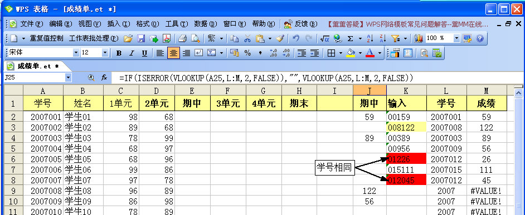Open the fill color palette dropdown arrow
This screenshot has height=215, width=525.
pos(360,53)
